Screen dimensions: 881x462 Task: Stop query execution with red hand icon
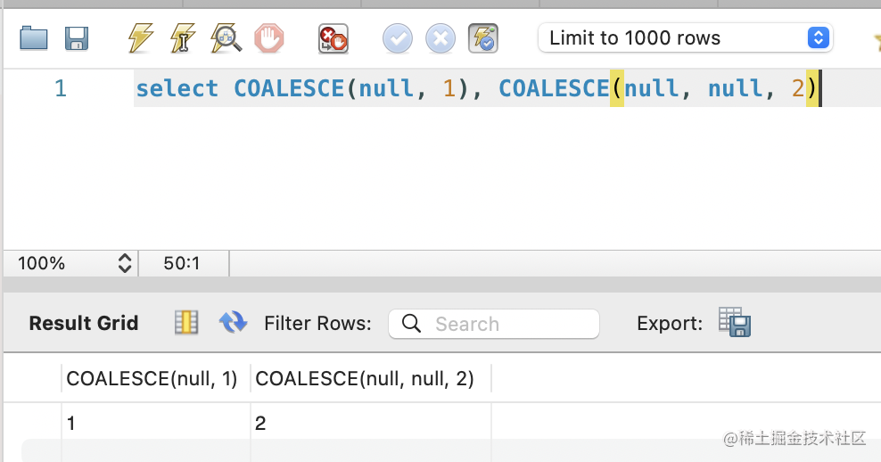[268, 37]
